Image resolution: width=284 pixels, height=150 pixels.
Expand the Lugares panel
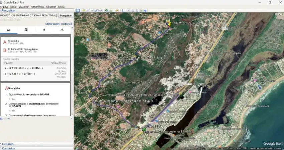[x=8, y=144]
